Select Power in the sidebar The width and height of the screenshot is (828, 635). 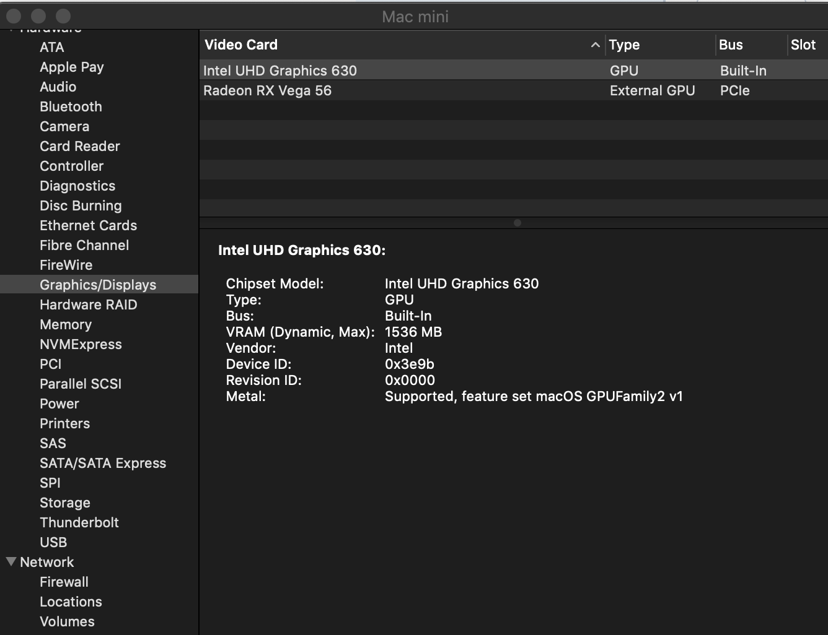(59, 404)
